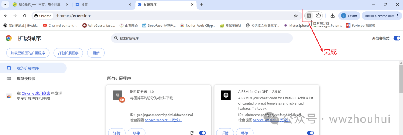Switch to the 360导航 tab

[x=40, y=4]
